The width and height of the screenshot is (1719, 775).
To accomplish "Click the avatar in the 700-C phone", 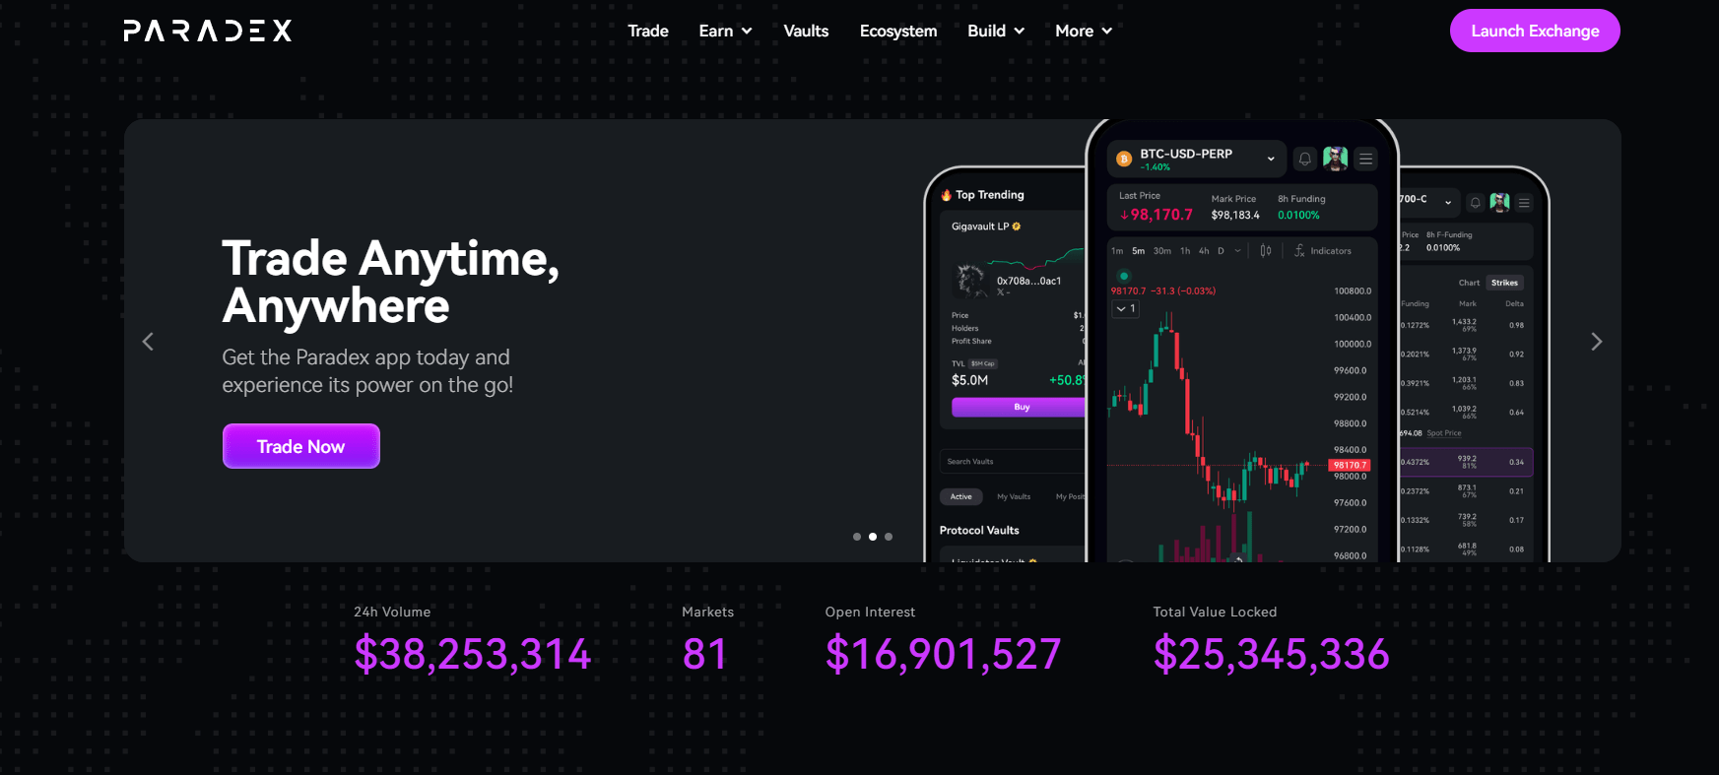I will click(x=1499, y=203).
